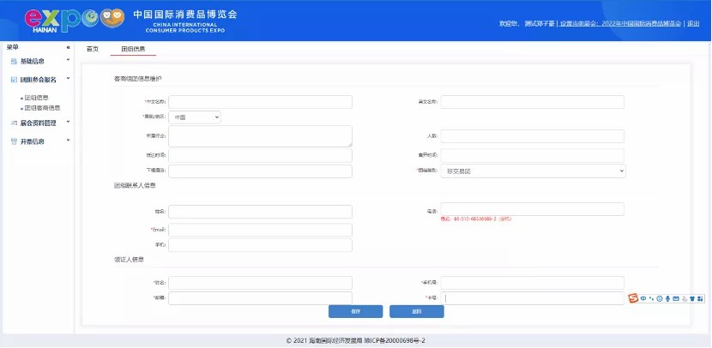Screen dimensions: 712x348
Task: Expand the 开票信息 menu chevron
Action: pos(68,140)
